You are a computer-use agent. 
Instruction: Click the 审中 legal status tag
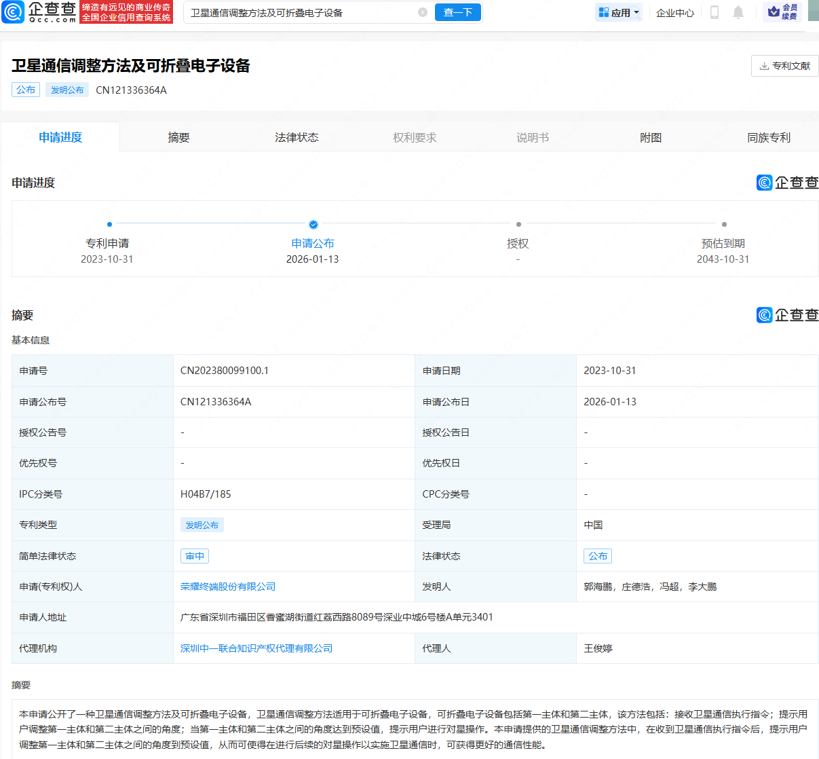[194, 555]
